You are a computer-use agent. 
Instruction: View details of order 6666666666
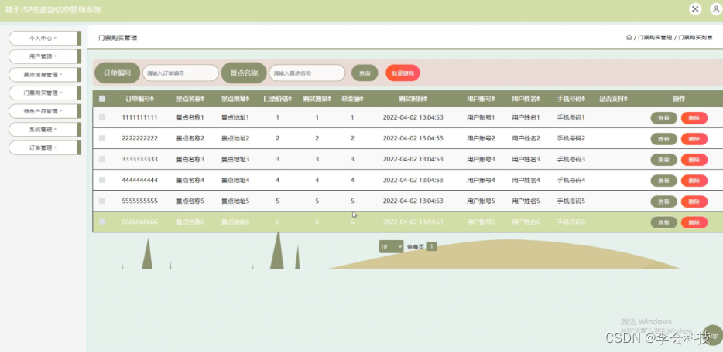click(x=663, y=222)
